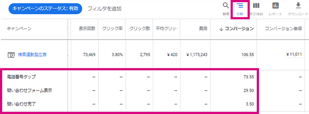Image resolution: width=309 pixels, height=114 pixels.
Task: Click フィルタを追加 to add filter
Action: [x=104, y=9]
